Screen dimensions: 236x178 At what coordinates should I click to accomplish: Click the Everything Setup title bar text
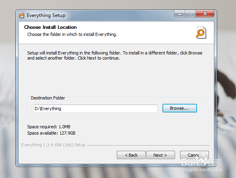[x=46, y=15]
